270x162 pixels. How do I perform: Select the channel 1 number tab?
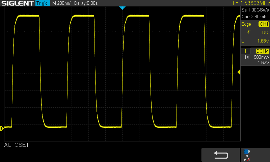245,51
